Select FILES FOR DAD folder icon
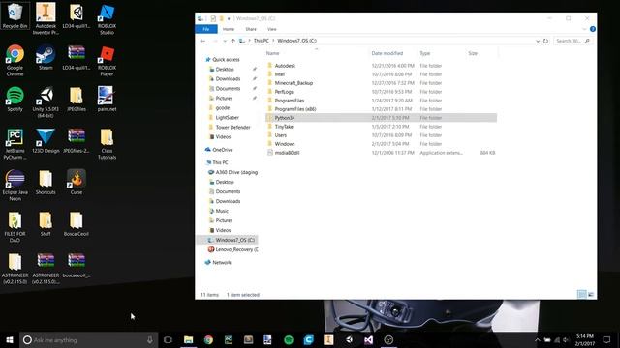Screen dimensions: 620x348 pyautogui.click(x=15, y=227)
